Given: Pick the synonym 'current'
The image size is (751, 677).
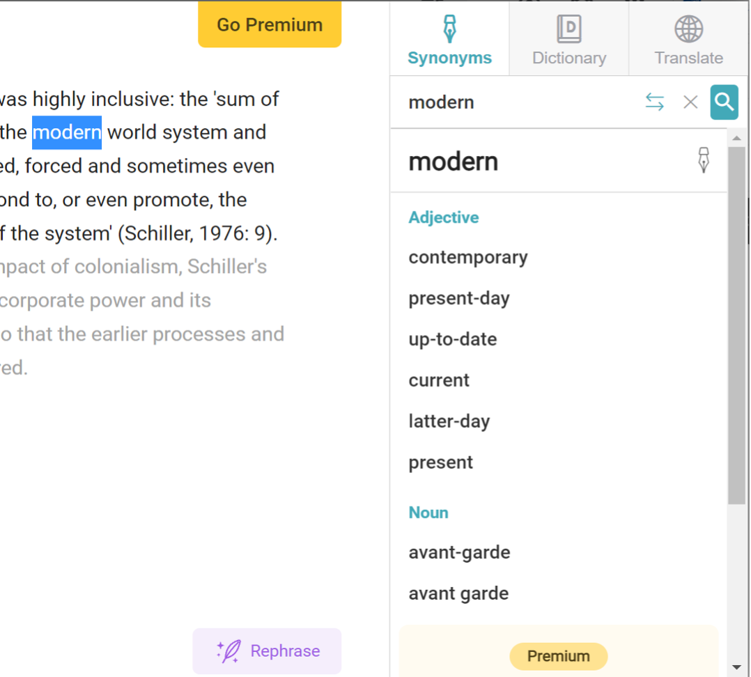Looking at the screenshot, I should 439,380.
